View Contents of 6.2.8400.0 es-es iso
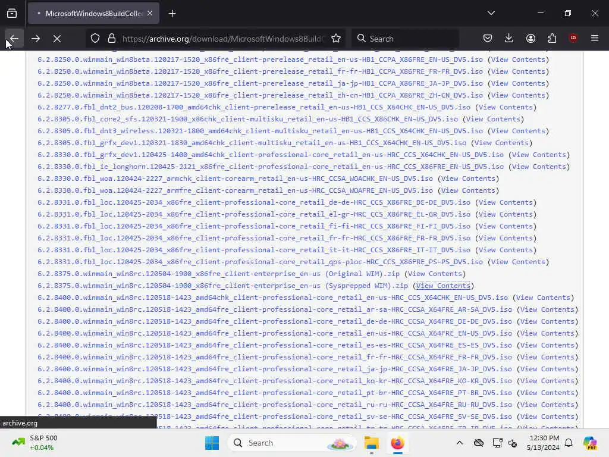609x457 pixels. (547, 346)
